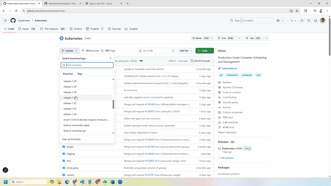Open GitHub Copilot chat icon
This screenshot has width=331, height=186.
point(278,20)
